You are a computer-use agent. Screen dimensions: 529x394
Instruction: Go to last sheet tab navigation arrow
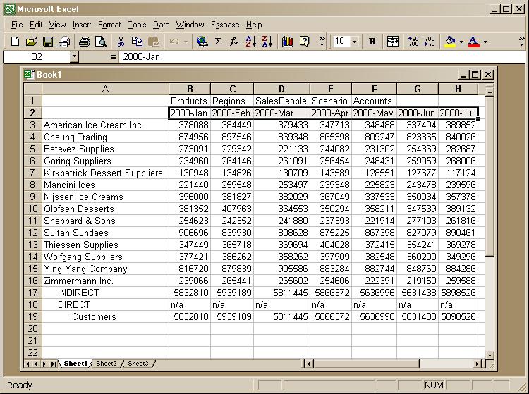[x=54, y=364]
